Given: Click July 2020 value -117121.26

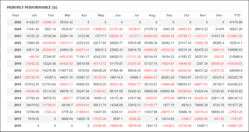Looking at the screenshot, I should pyautogui.click(x=133, y=57).
